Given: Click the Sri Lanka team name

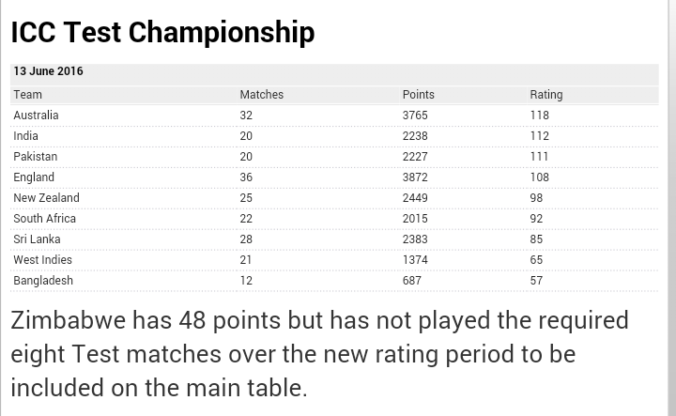Looking at the screenshot, I should pyautogui.click(x=37, y=239).
